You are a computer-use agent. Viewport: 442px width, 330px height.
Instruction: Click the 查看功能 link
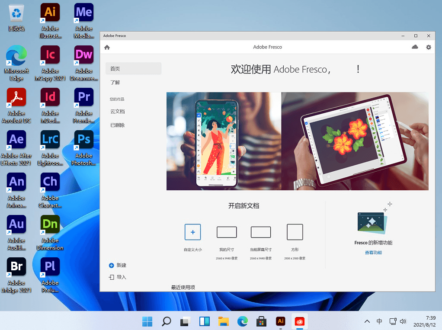(x=373, y=253)
